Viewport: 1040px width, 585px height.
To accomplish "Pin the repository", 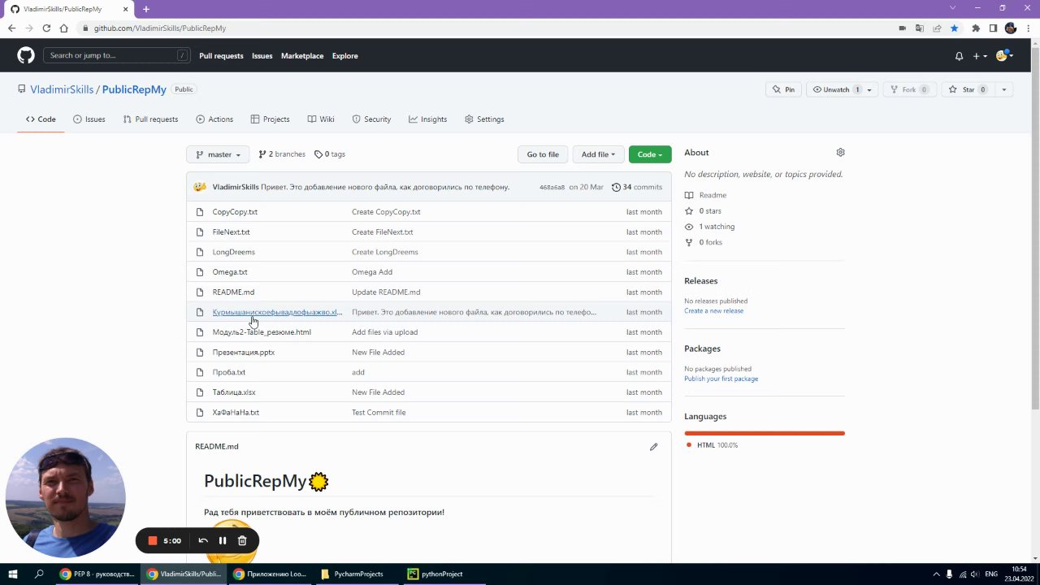I will coord(784,89).
